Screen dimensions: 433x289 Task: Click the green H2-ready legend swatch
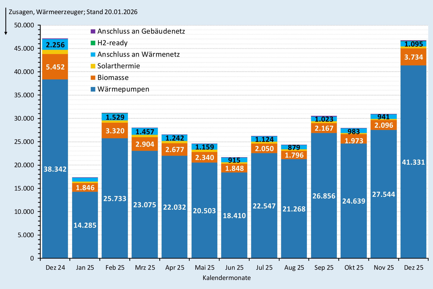93,43
